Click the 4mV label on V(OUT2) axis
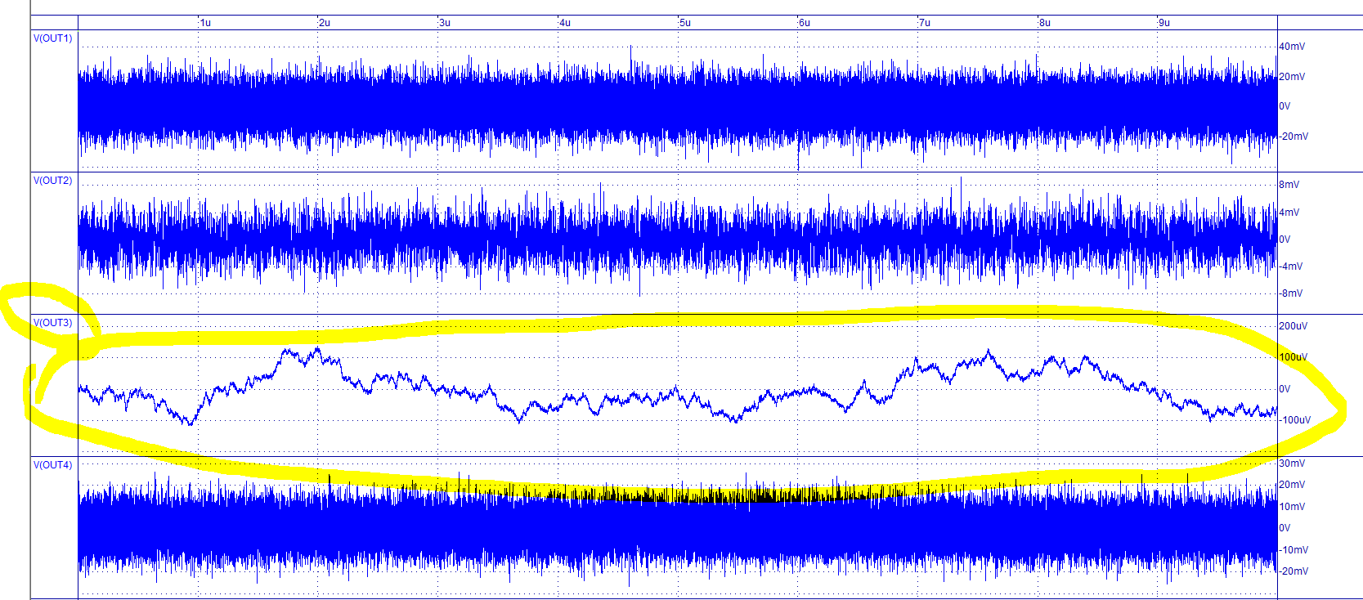Image resolution: width=1363 pixels, height=600 pixels. coord(1289,213)
